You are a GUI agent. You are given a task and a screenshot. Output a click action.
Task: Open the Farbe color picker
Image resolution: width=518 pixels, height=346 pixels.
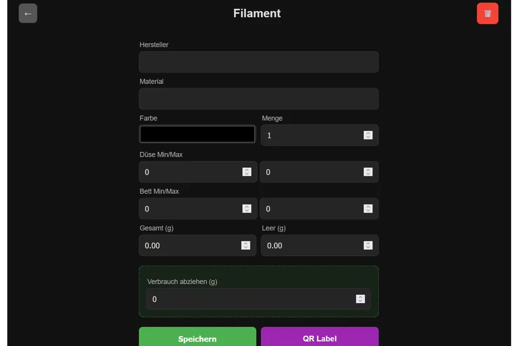click(197, 134)
